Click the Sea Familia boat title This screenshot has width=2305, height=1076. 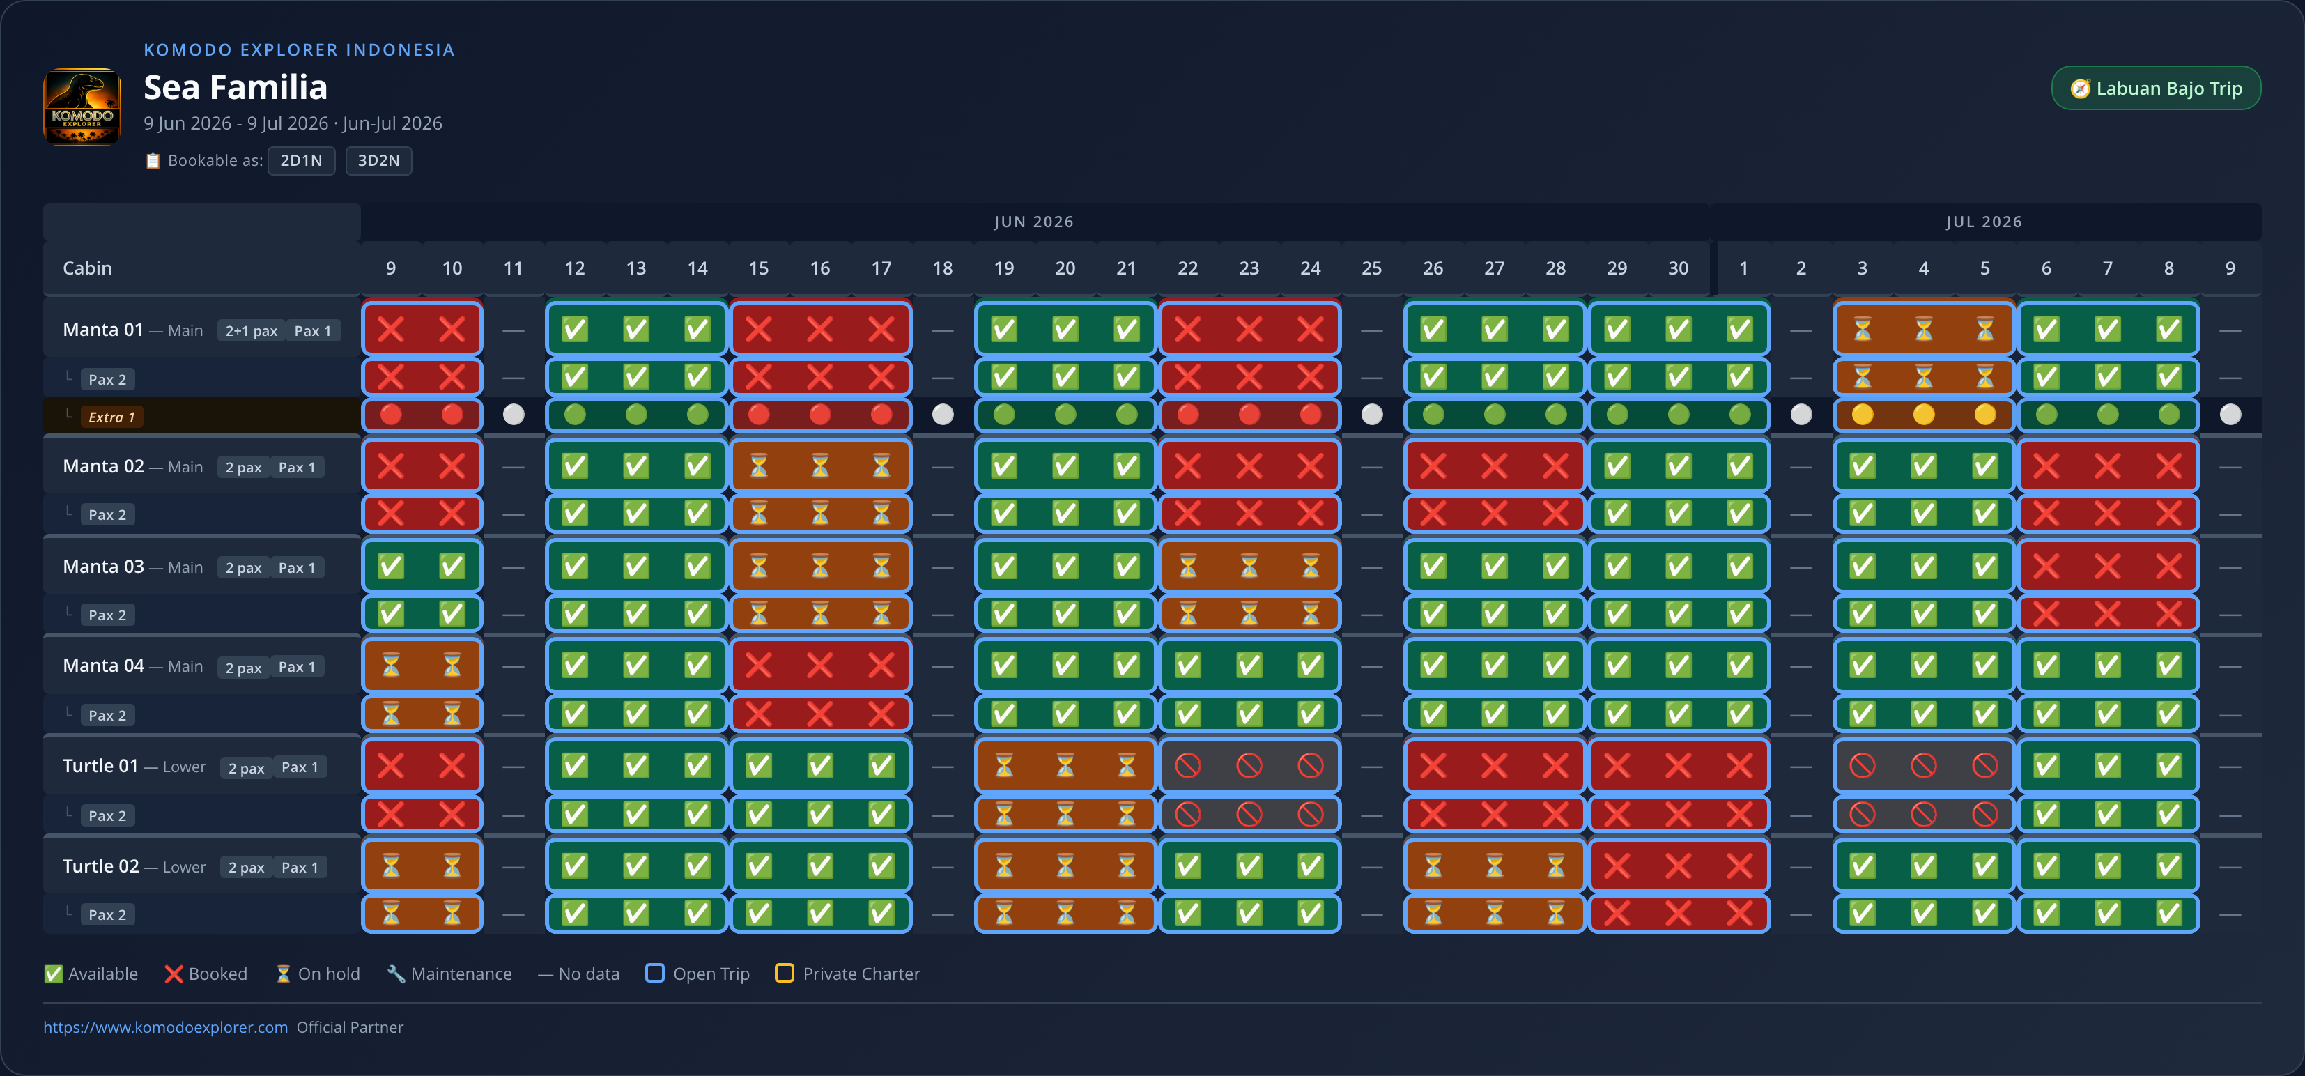236,87
